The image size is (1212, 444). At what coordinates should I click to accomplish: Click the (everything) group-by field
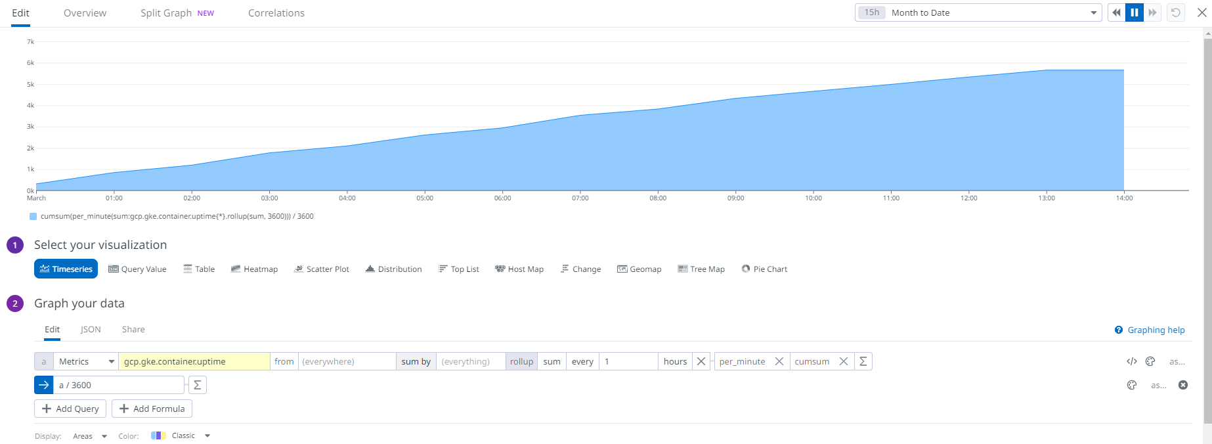click(x=471, y=361)
